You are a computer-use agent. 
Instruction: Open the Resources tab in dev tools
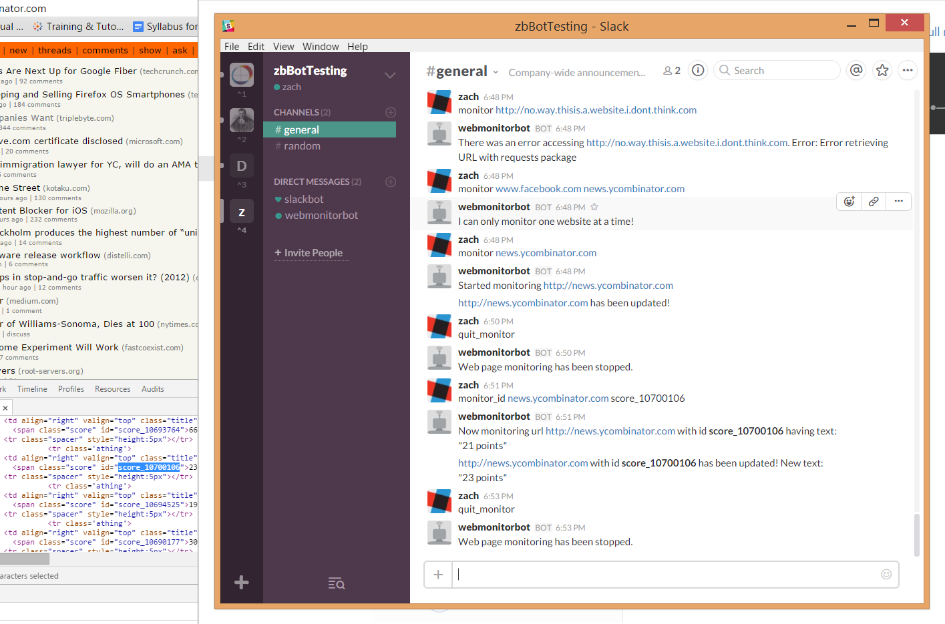coord(112,388)
